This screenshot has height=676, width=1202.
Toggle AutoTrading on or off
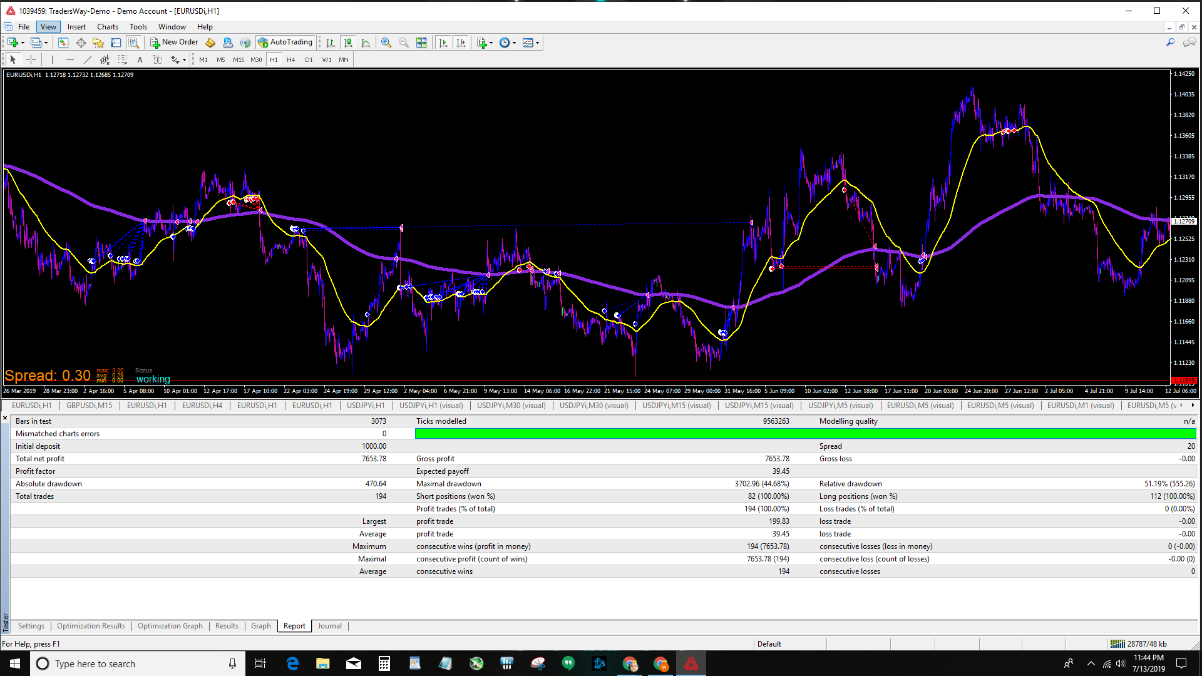pos(285,43)
